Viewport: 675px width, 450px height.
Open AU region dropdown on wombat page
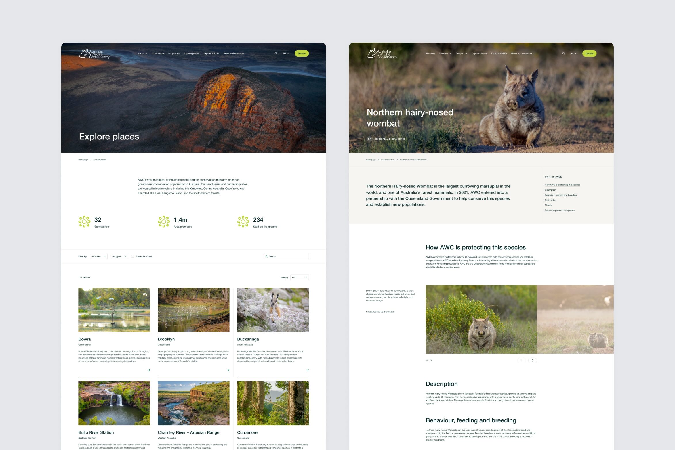point(573,53)
